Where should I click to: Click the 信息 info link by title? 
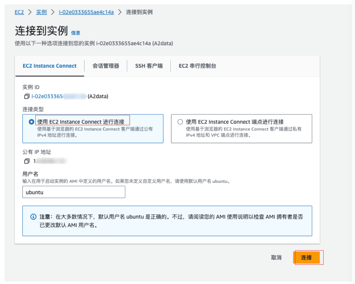[x=76, y=33]
